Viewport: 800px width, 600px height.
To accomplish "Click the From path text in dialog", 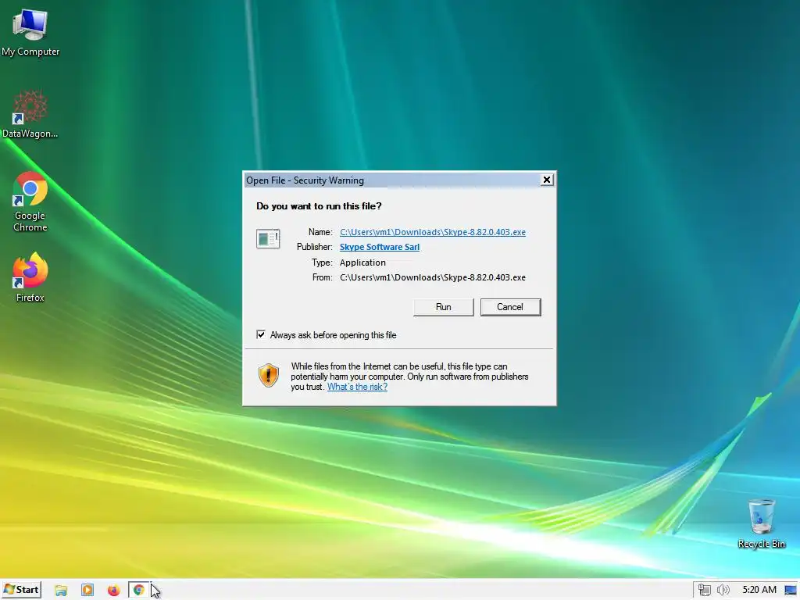I will tap(433, 277).
